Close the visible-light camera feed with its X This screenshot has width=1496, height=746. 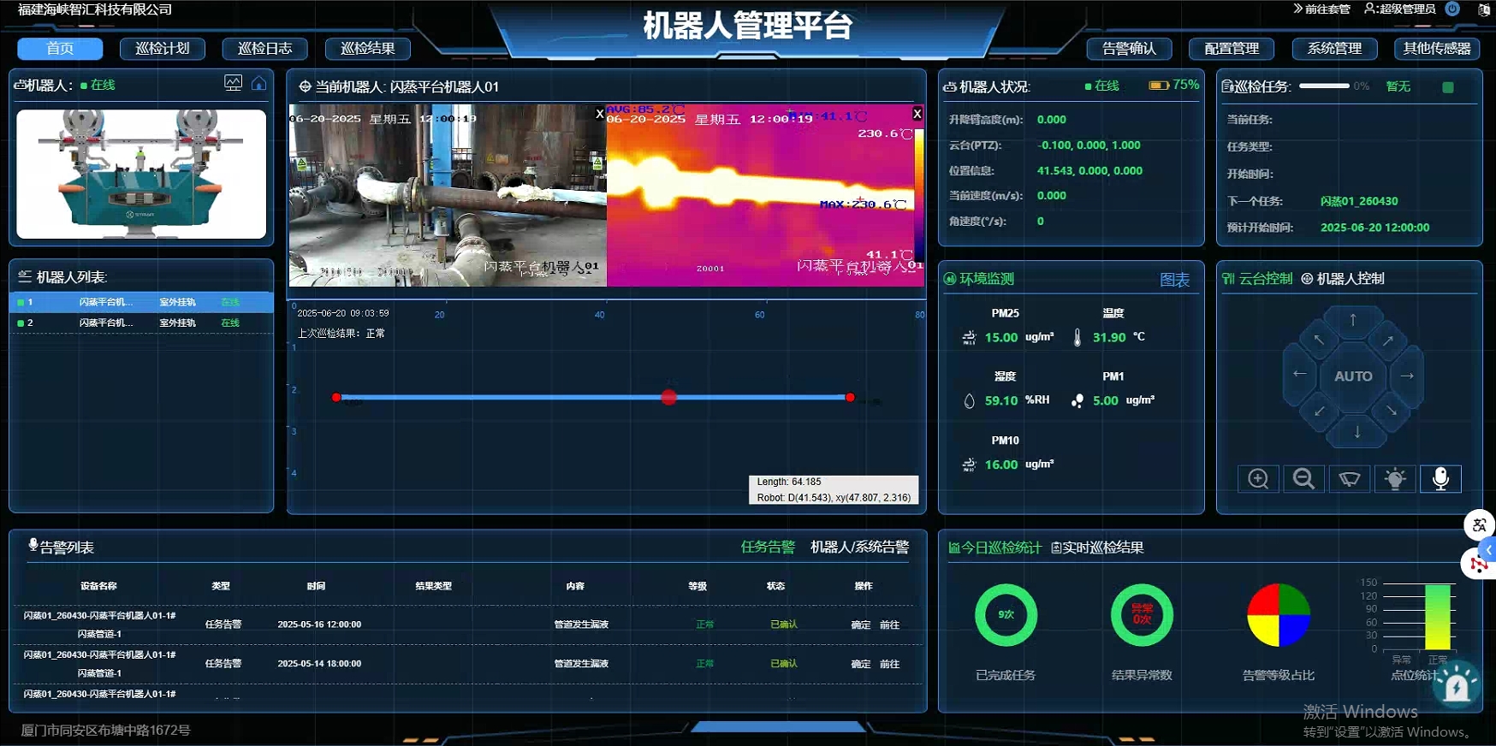(x=599, y=113)
